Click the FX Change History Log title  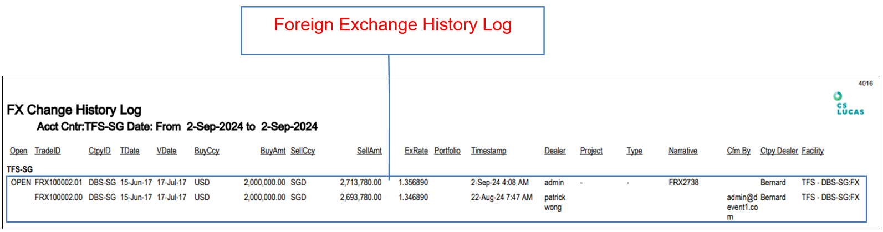(x=74, y=110)
